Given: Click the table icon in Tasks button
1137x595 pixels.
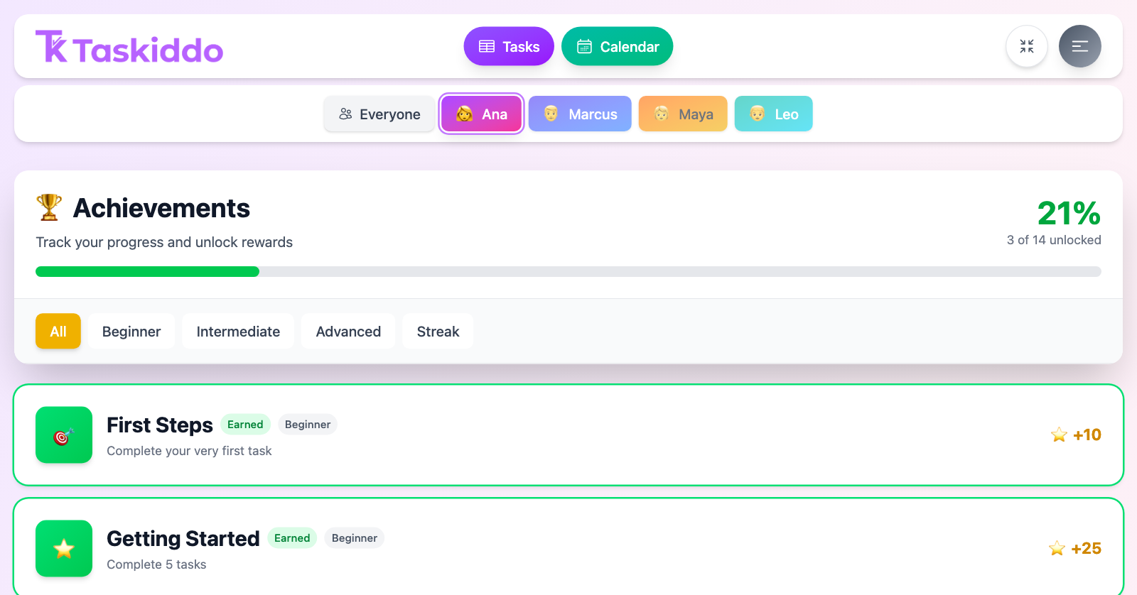Looking at the screenshot, I should pos(487,46).
